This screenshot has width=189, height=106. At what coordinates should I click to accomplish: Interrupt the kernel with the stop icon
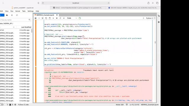(57, 18)
